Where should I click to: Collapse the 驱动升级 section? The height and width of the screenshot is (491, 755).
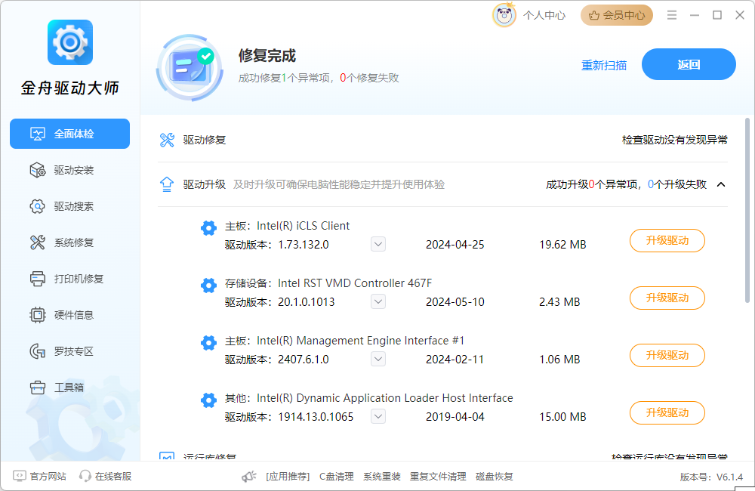coord(720,184)
